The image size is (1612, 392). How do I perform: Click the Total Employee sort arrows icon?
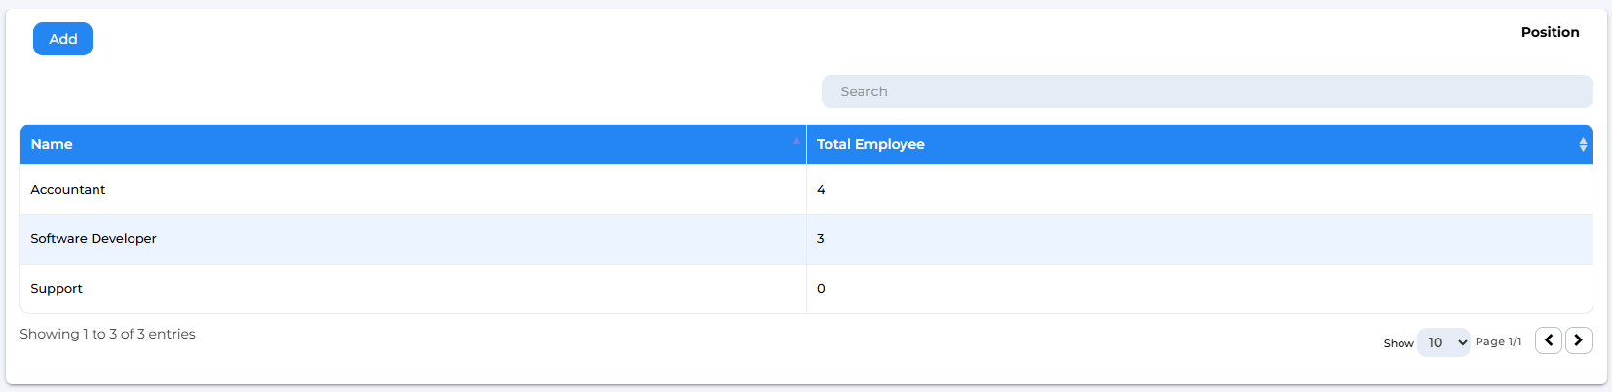(1583, 144)
